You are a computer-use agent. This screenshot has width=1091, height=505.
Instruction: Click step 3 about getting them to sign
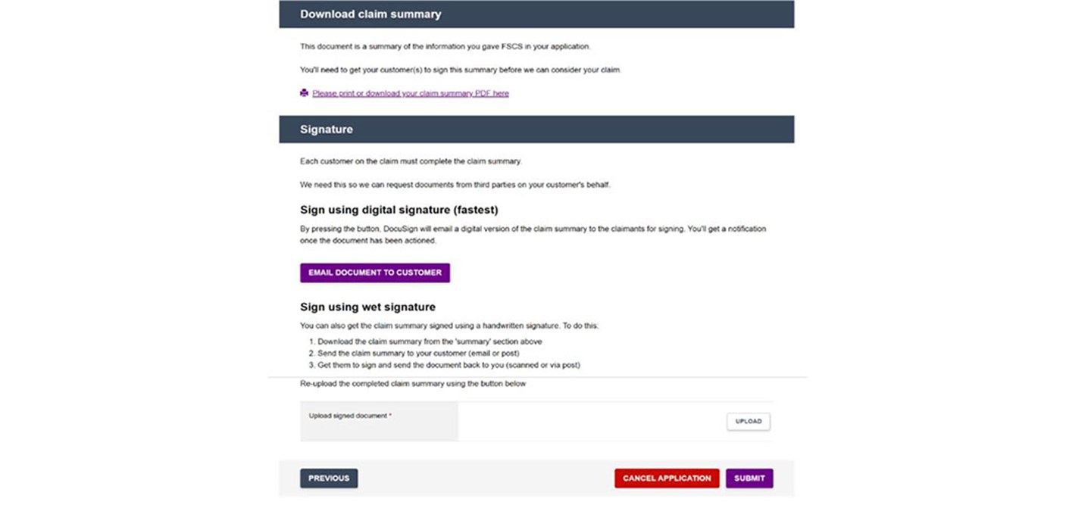pyautogui.click(x=448, y=365)
